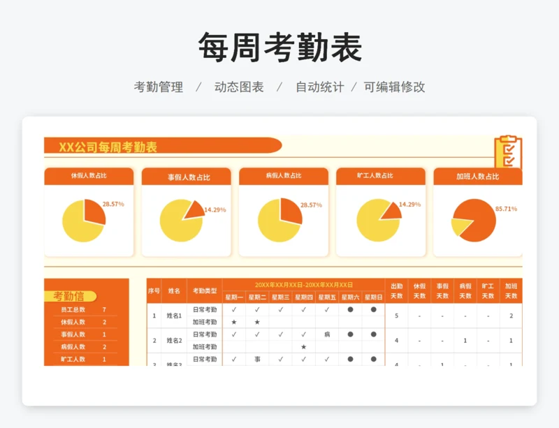
Task: Click the 星期五 column header
Action: [327, 297]
